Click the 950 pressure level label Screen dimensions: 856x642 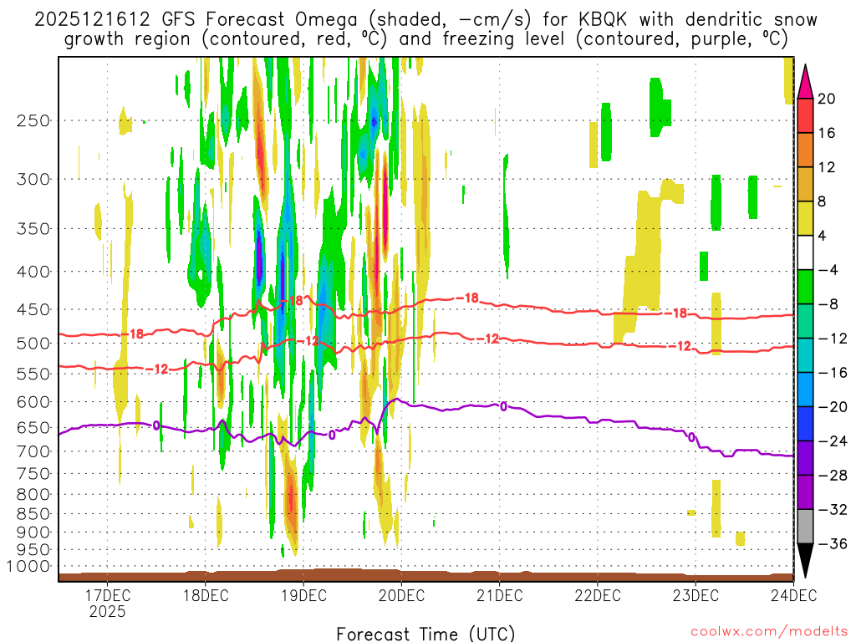pos(33,550)
